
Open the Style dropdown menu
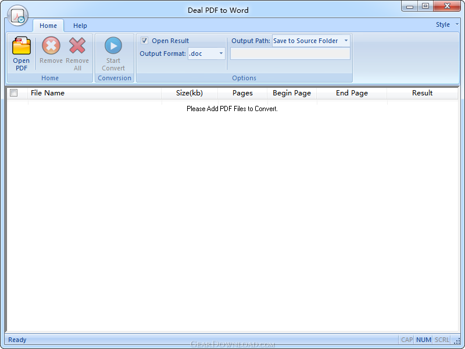point(447,24)
